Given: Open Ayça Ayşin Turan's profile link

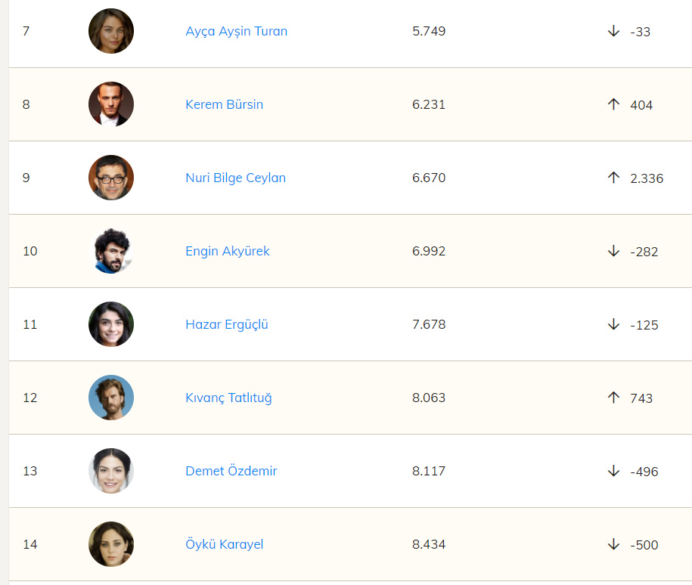Looking at the screenshot, I should coord(236,31).
